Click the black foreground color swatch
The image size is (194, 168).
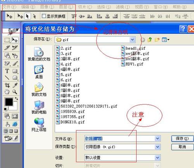pyautogui.click(x=9, y=102)
